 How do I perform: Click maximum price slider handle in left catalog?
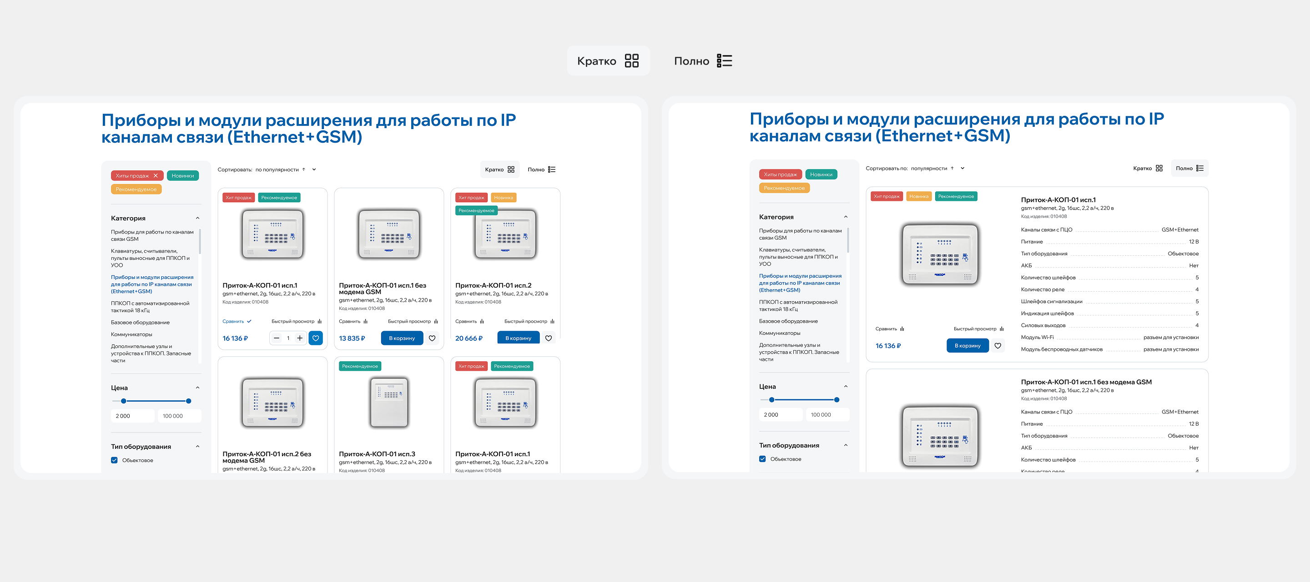[x=189, y=401]
